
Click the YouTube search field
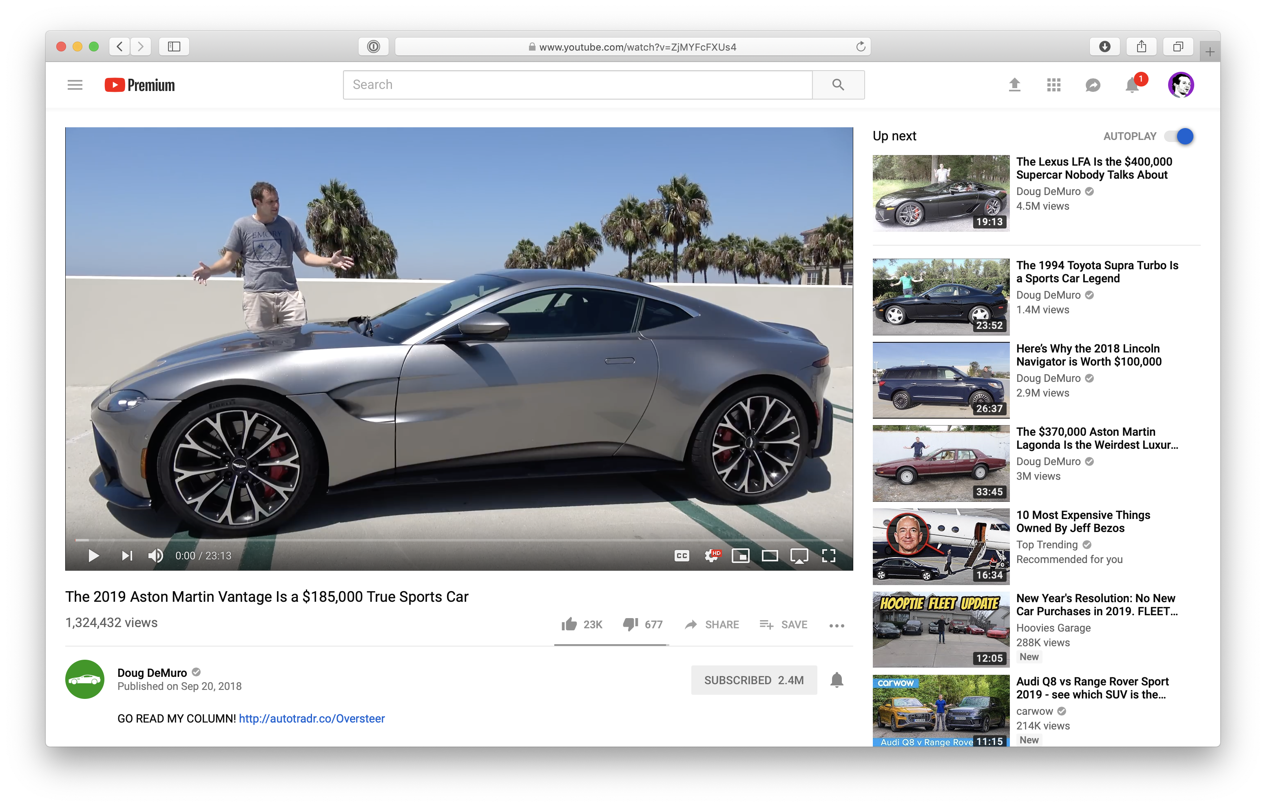pyautogui.click(x=577, y=85)
